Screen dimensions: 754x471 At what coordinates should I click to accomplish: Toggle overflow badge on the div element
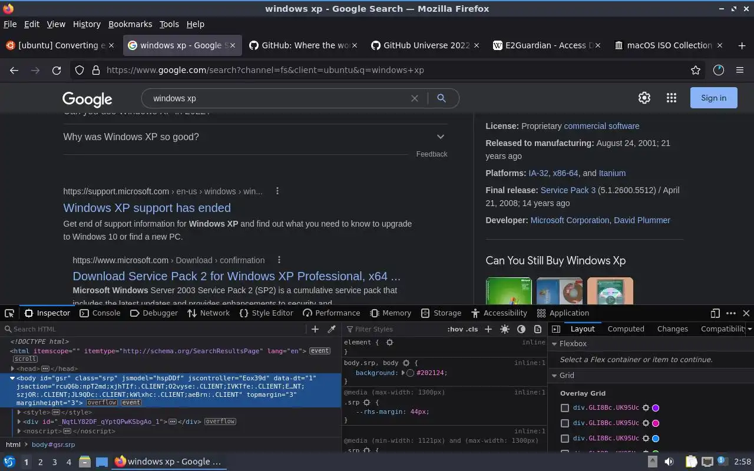[x=220, y=422]
